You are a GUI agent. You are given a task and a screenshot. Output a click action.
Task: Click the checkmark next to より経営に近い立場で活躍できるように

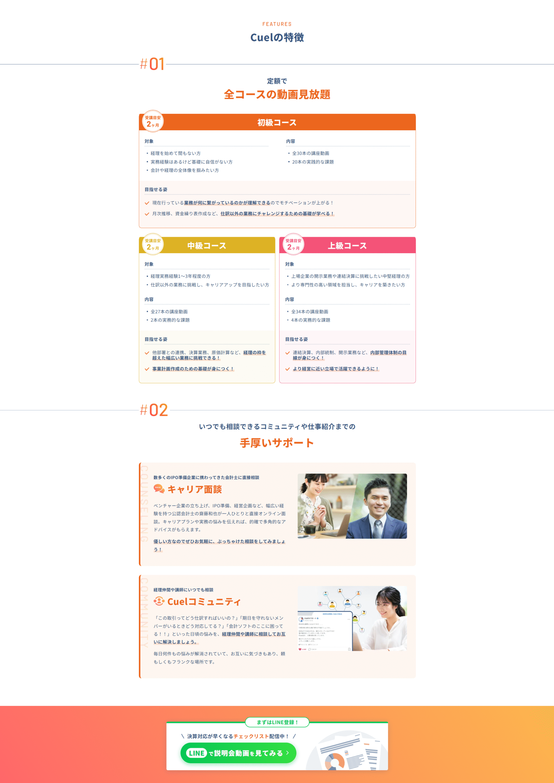[288, 369]
